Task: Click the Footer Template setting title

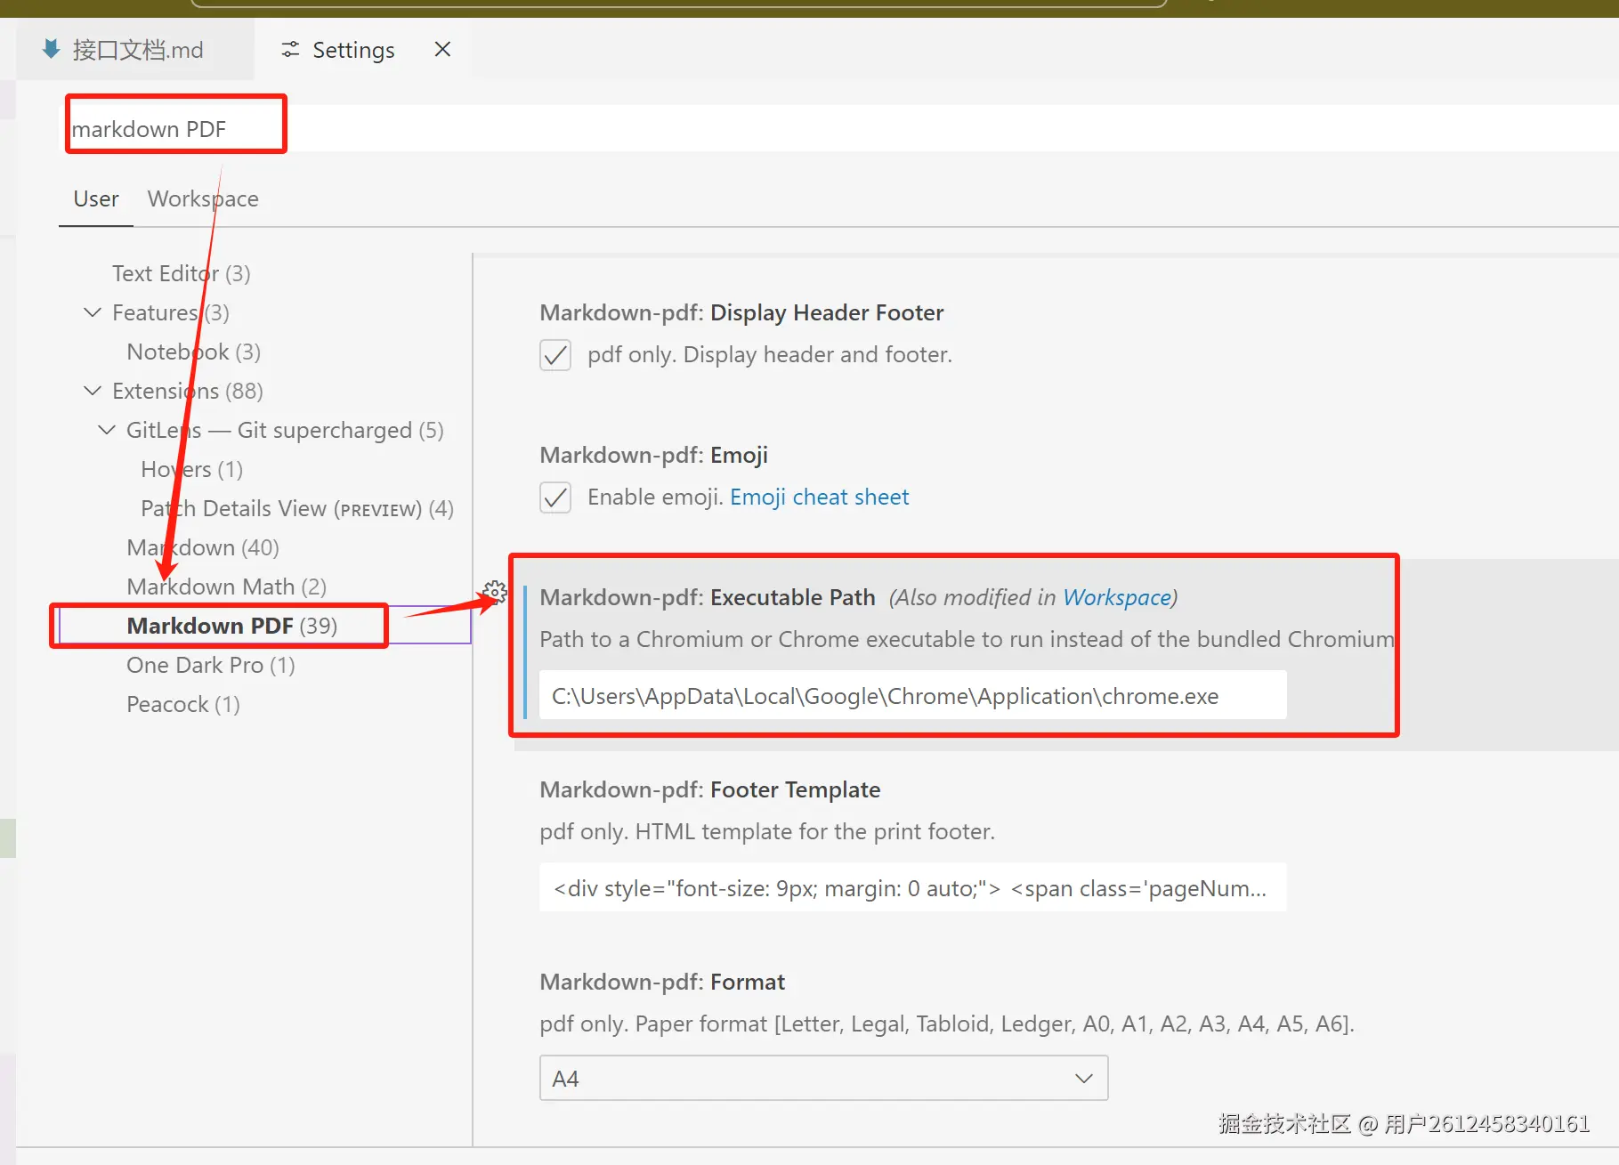Action: point(710,789)
